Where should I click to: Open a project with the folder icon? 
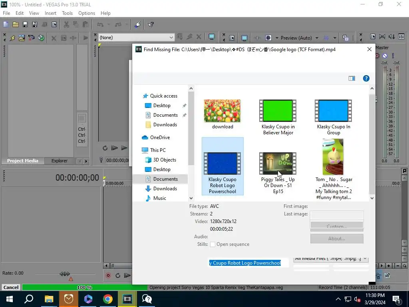[x=16, y=24]
